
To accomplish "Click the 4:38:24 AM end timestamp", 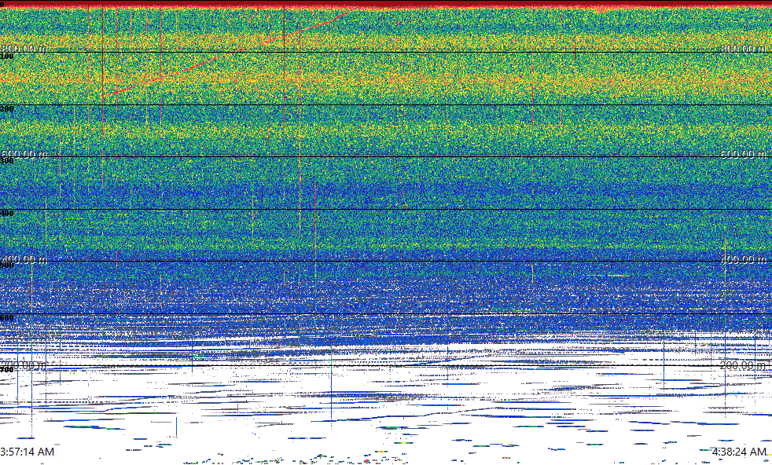I will coord(740,452).
